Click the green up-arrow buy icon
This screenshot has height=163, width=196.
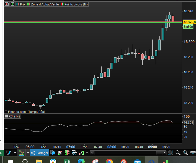click(12, 4)
